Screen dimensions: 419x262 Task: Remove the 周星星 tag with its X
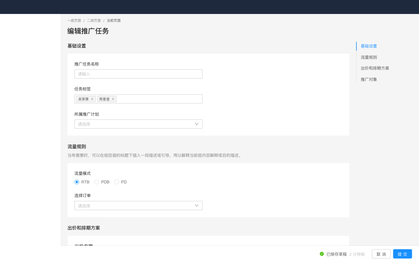(113, 99)
